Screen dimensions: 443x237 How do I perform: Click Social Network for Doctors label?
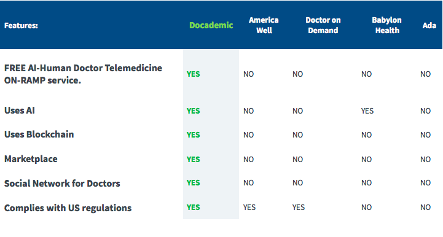click(62, 184)
